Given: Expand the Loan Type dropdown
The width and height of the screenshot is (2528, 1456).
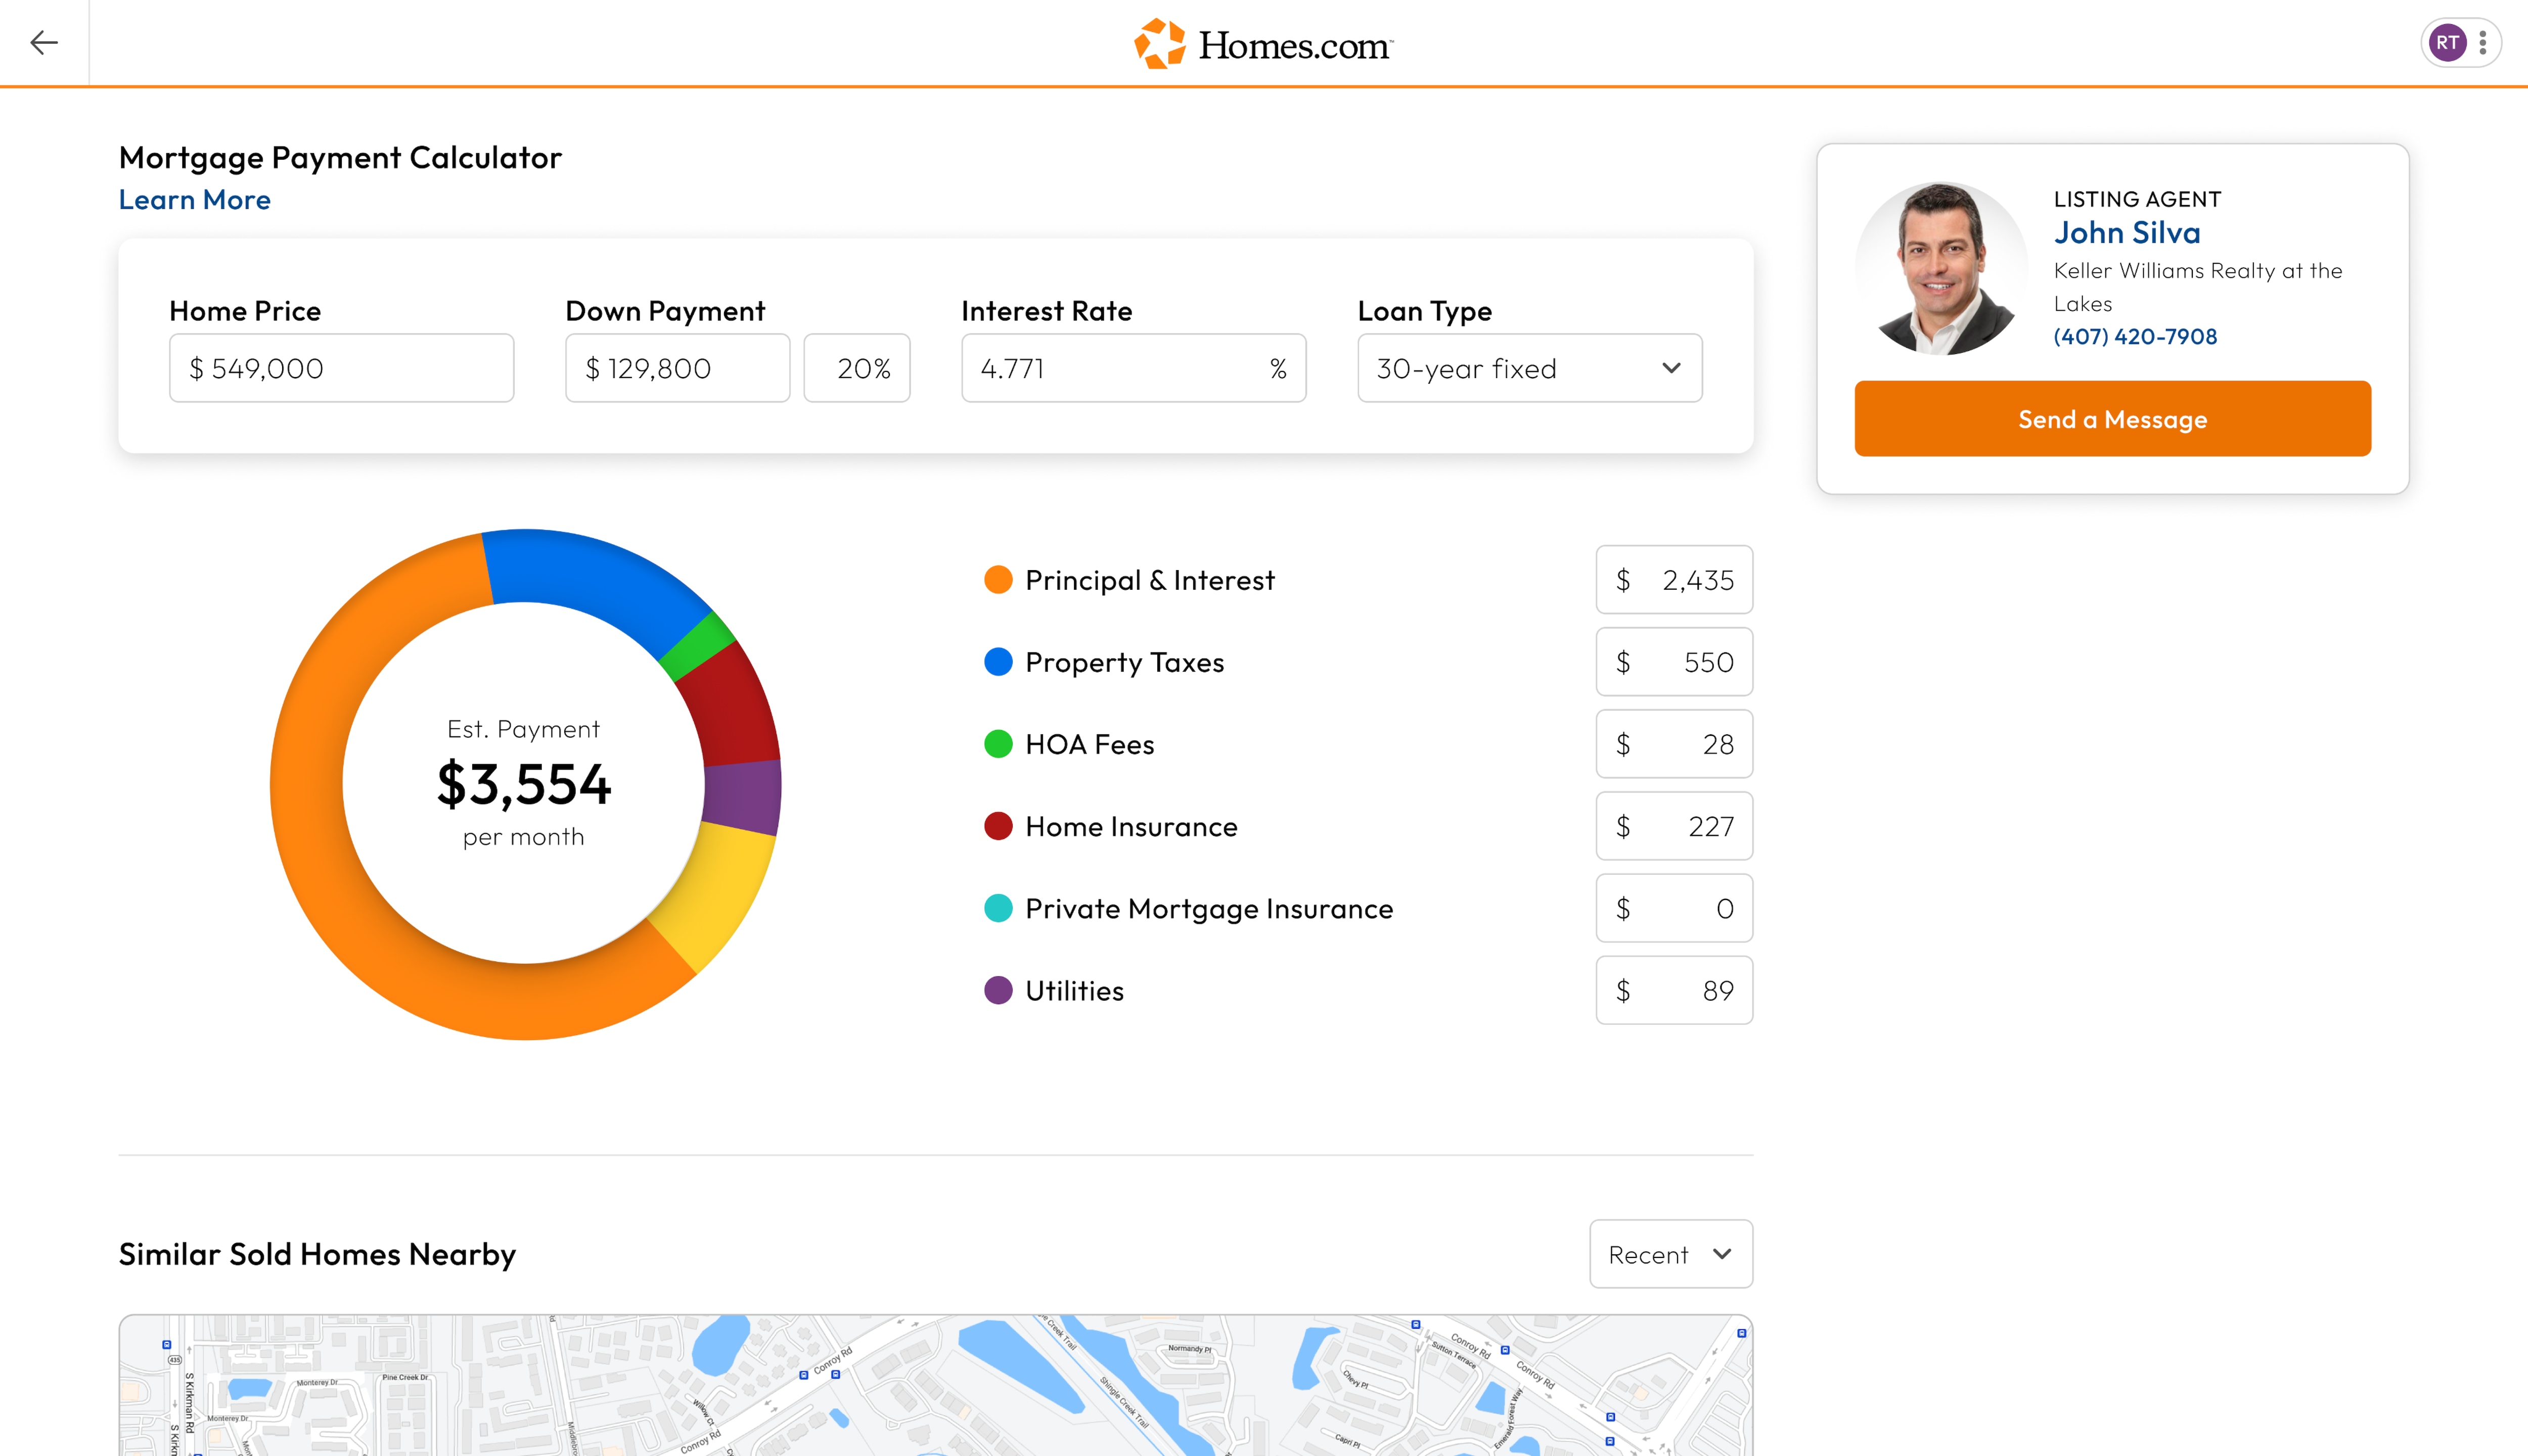Looking at the screenshot, I should click(x=1528, y=368).
